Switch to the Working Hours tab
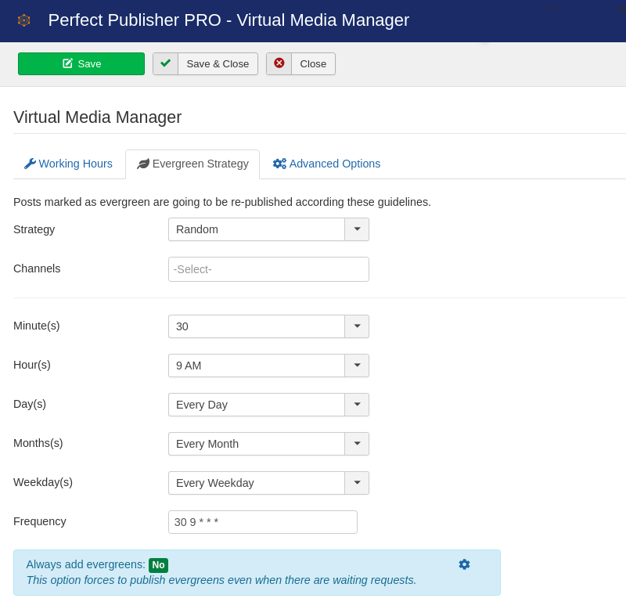 click(69, 164)
